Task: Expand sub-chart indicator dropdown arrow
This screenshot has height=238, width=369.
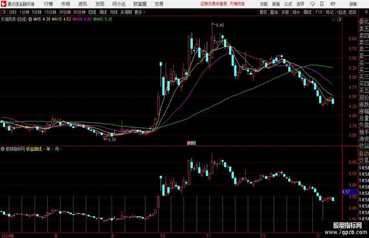Action: tap(3, 149)
